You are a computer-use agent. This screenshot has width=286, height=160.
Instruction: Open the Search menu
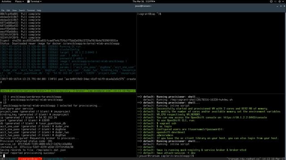pos(22,11)
